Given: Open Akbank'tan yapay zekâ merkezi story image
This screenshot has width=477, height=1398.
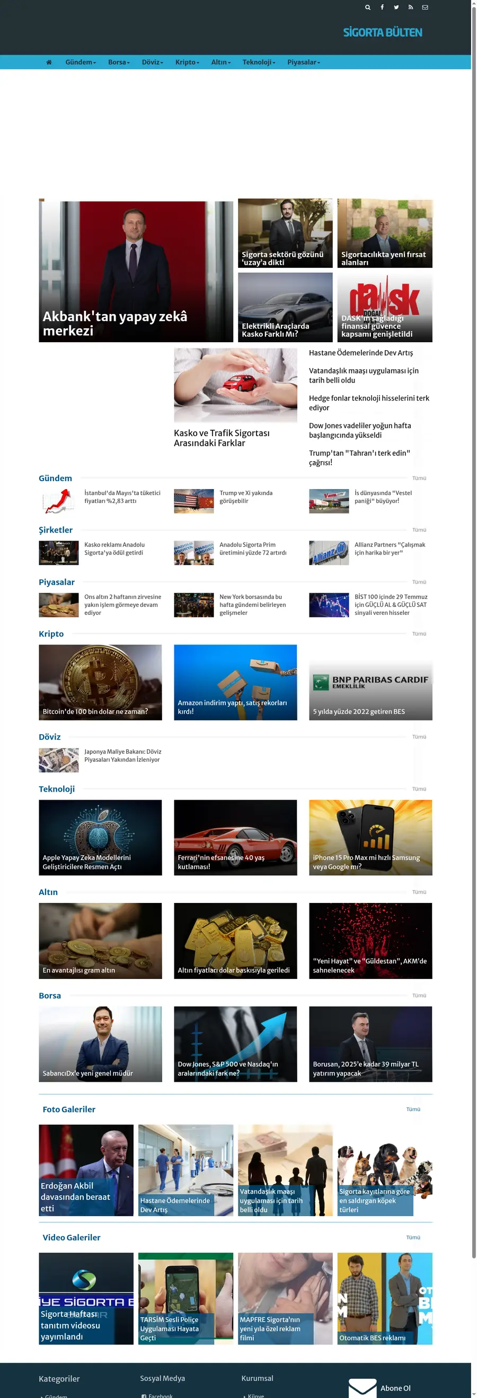Looking at the screenshot, I should [x=136, y=270].
